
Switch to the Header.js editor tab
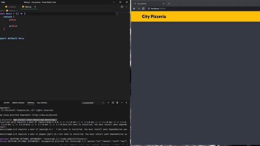(10, 7)
